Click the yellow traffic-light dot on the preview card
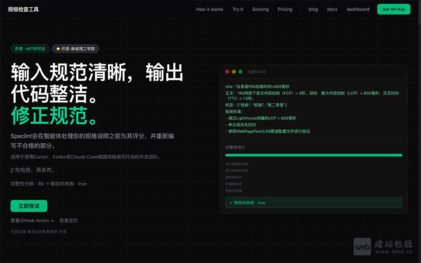The height and width of the screenshot is (263, 421). coord(234,71)
